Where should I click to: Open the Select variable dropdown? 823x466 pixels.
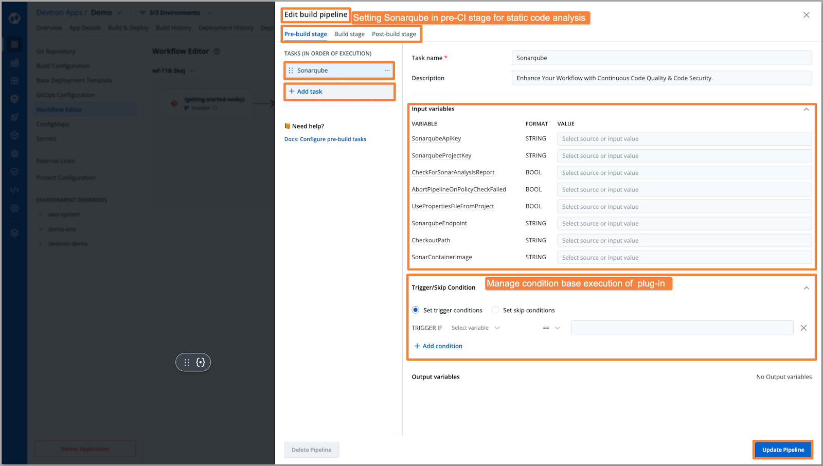pyautogui.click(x=475, y=328)
